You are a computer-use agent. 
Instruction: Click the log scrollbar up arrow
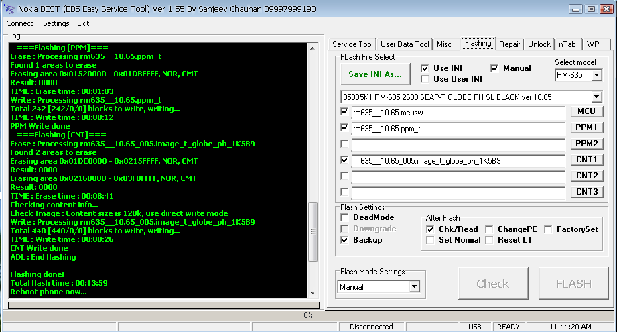[312, 49]
